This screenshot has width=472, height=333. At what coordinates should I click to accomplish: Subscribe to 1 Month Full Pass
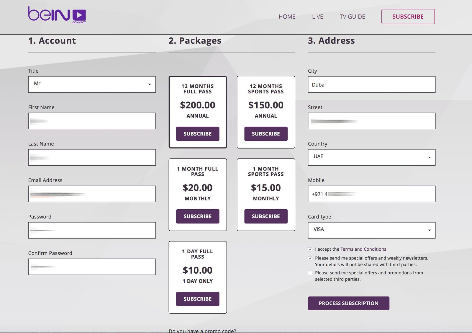click(198, 216)
